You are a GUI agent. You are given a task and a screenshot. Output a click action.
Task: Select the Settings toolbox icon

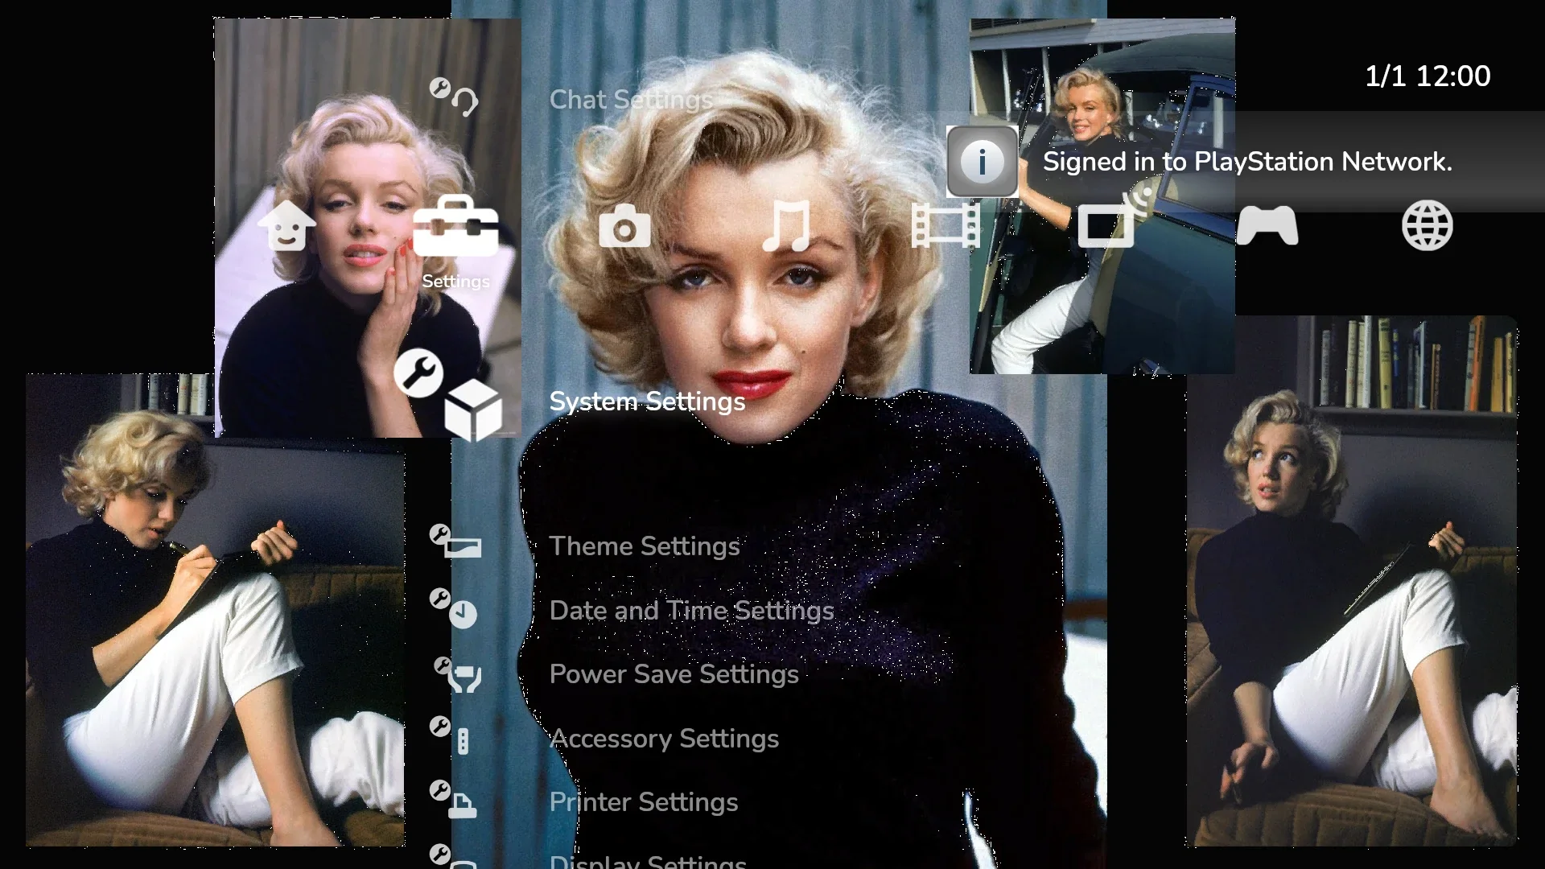(x=455, y=226)
